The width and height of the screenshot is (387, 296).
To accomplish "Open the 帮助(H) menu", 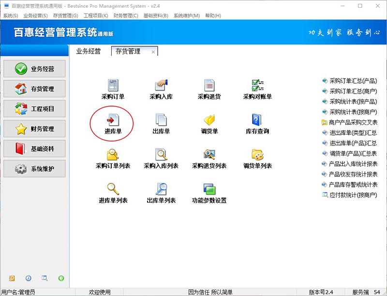I will click(213, 15).
